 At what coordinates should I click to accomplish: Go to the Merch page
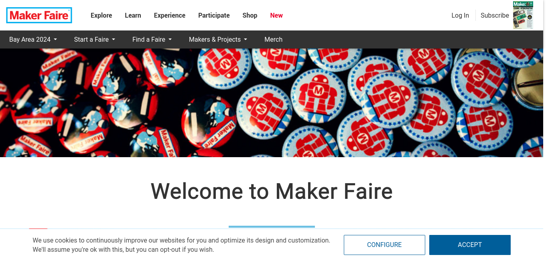(274, 39)
